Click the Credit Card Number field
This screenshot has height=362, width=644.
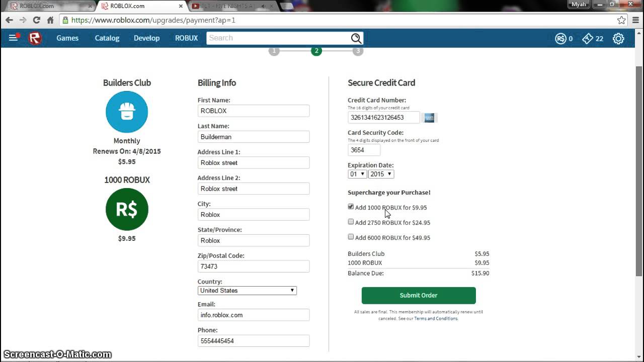(x=384, y=118)
